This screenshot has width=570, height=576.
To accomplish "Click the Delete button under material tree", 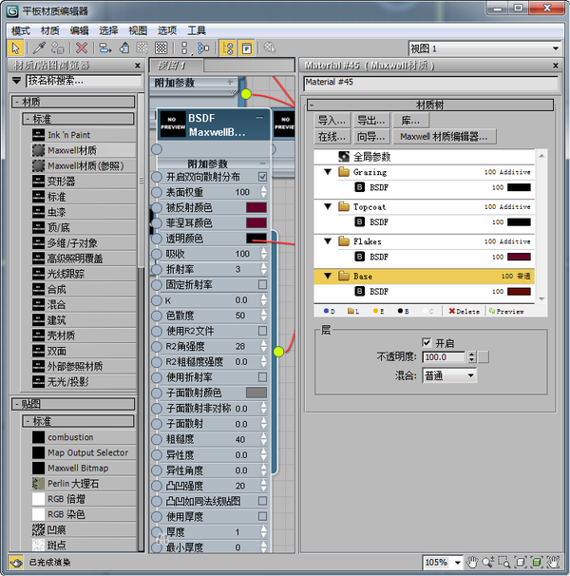I will [x=465, y=311].
